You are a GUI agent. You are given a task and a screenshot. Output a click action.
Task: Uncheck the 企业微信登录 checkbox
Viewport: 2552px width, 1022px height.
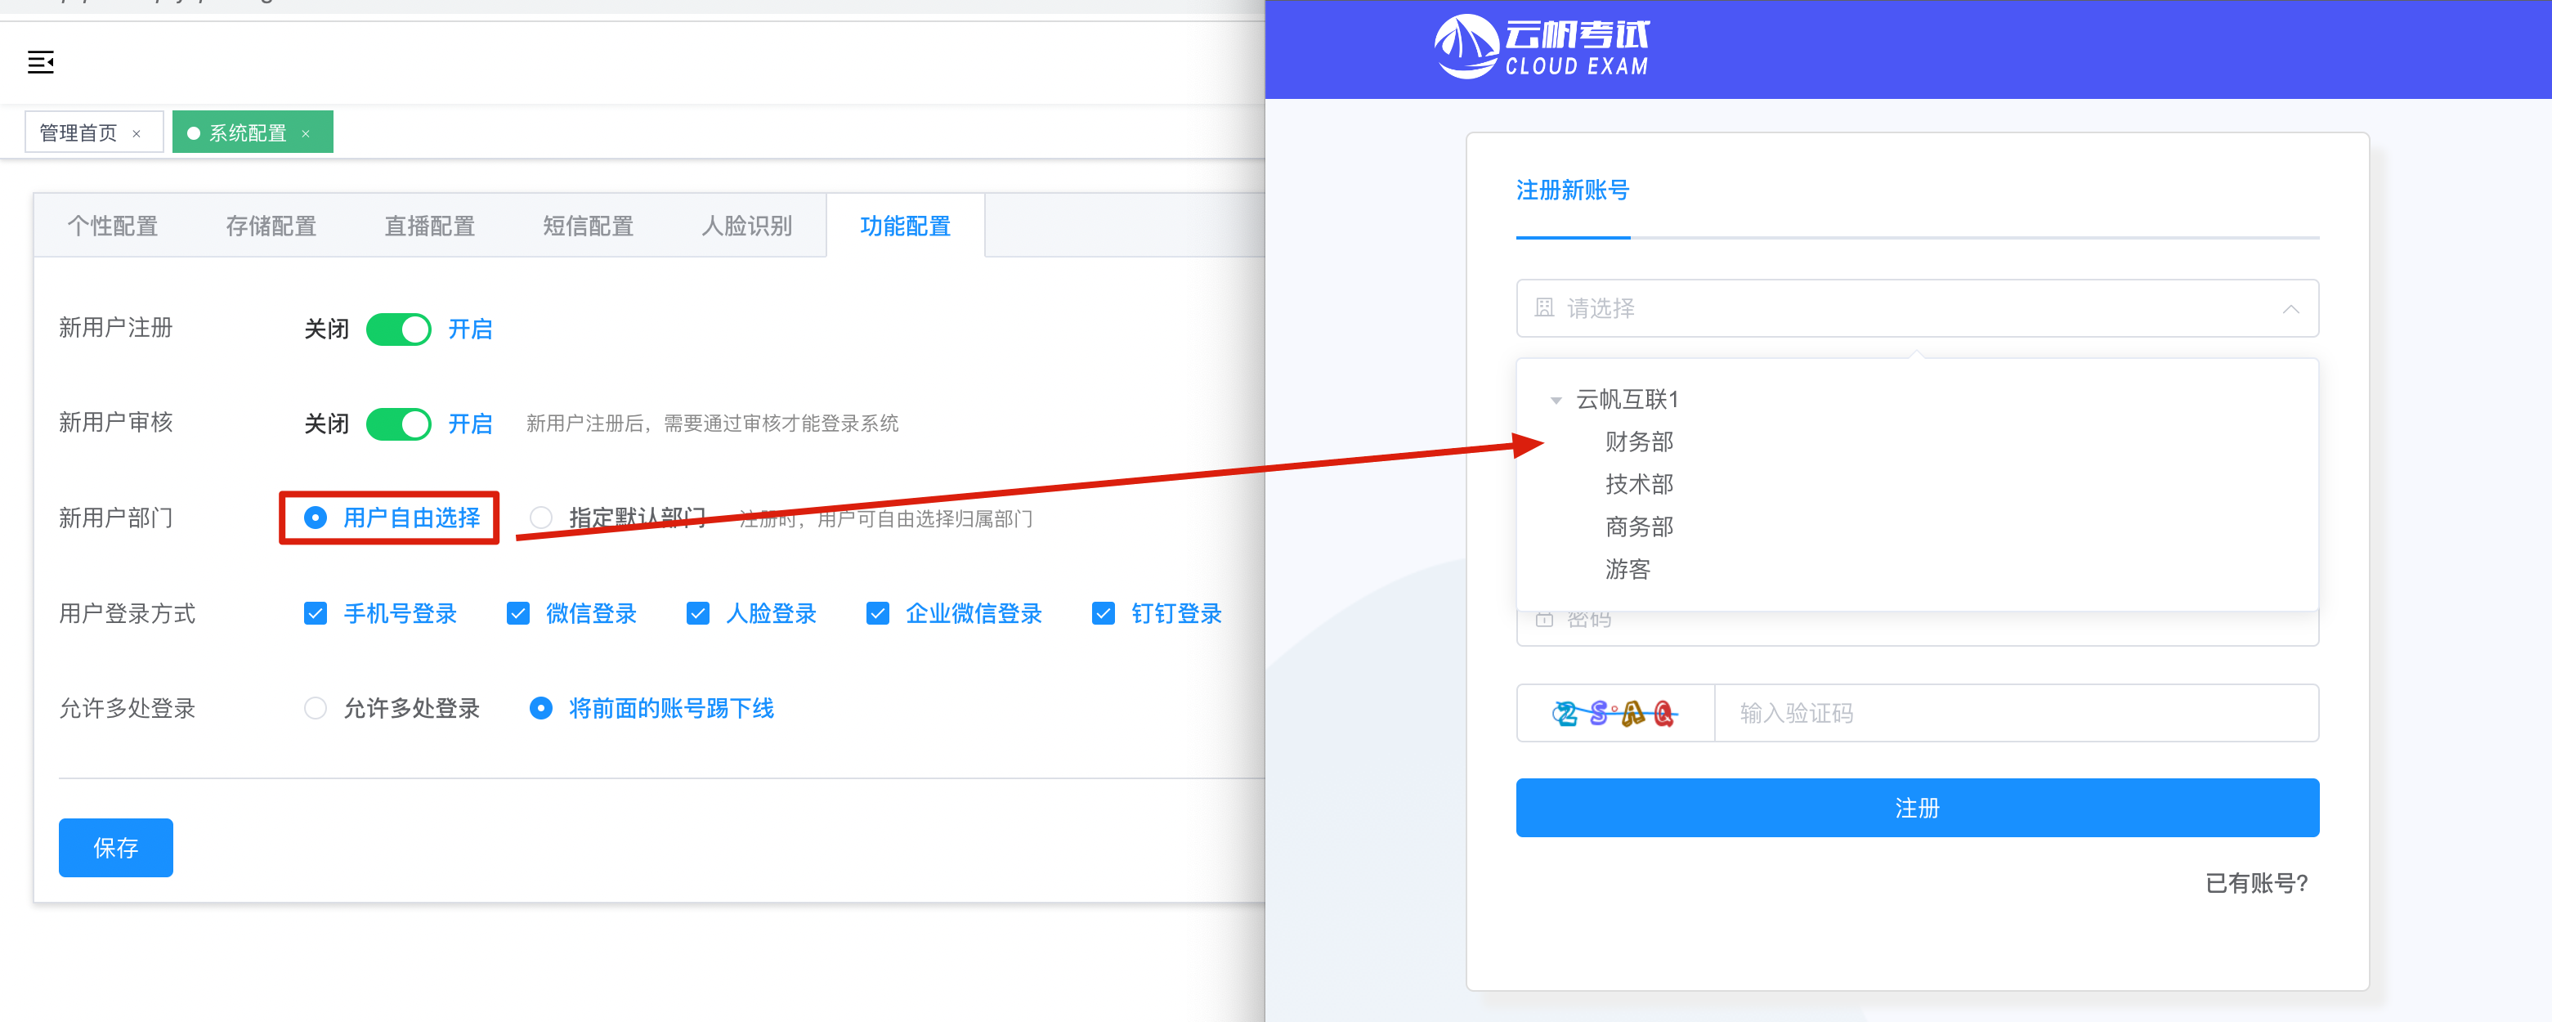point(878,613)
